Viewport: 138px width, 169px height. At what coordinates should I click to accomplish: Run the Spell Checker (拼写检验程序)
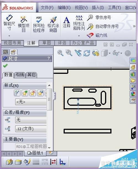tap(39, 24)
